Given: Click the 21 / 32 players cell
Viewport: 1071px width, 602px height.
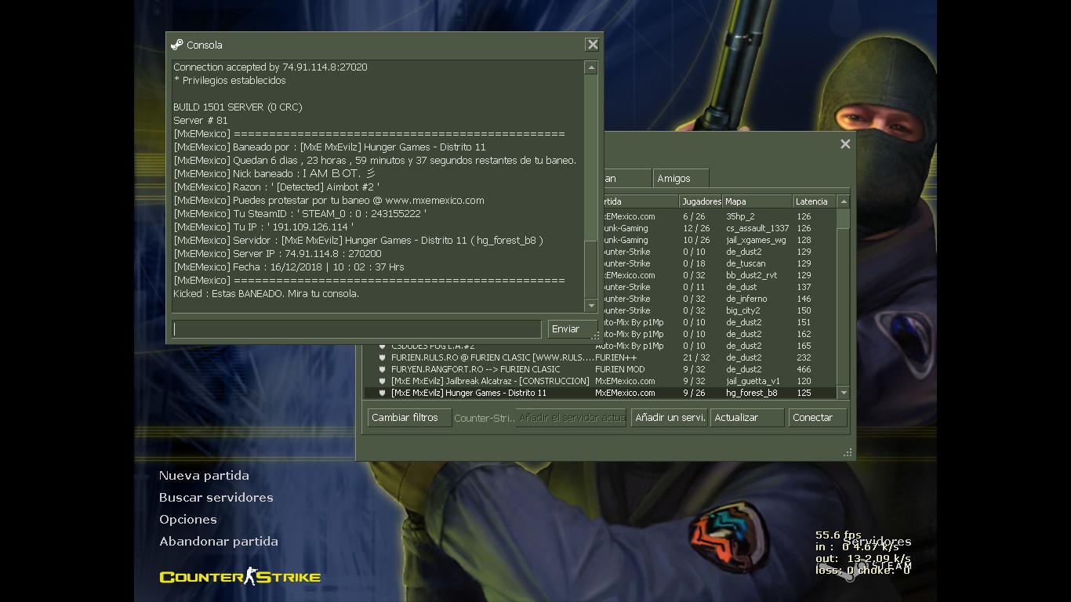Looking at the screenshot, I should click(x=696, y=357).
